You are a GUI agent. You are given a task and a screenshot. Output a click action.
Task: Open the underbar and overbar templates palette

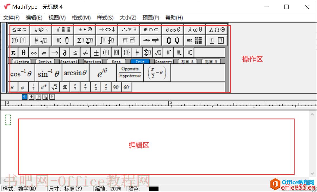click(x=129, y=40)
